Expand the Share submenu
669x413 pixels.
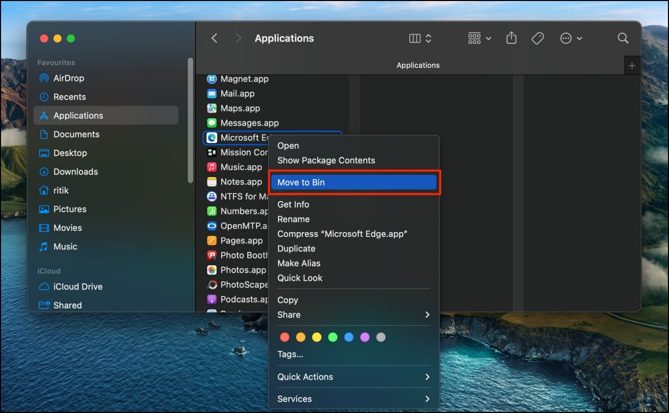click(354, 315)
